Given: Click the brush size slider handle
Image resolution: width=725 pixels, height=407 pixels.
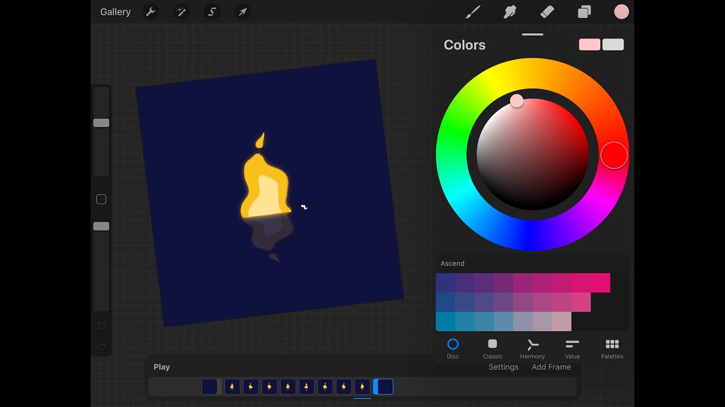Looking at the screenshot, I should click(101, 123).
